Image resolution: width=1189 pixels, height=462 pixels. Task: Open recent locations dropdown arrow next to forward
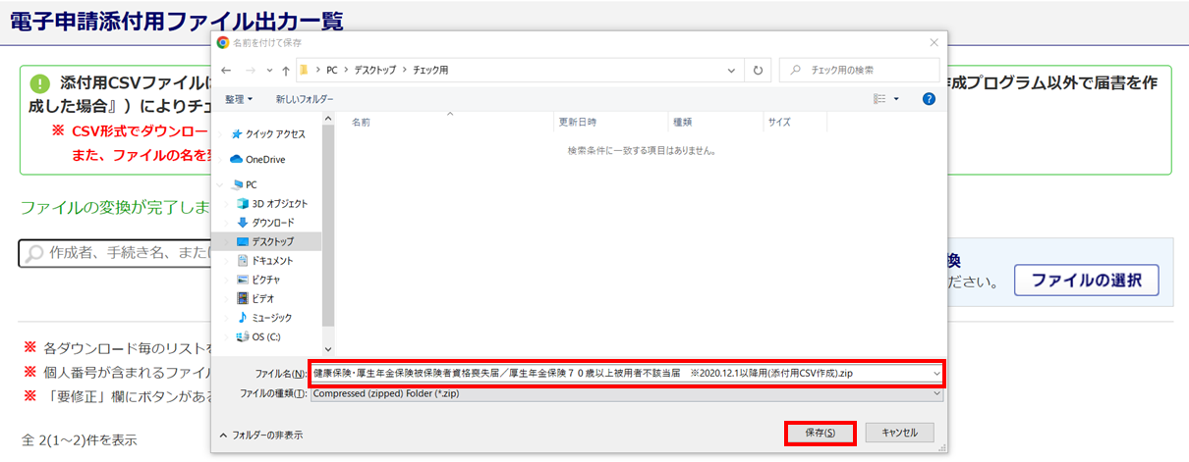coord(268,71)
